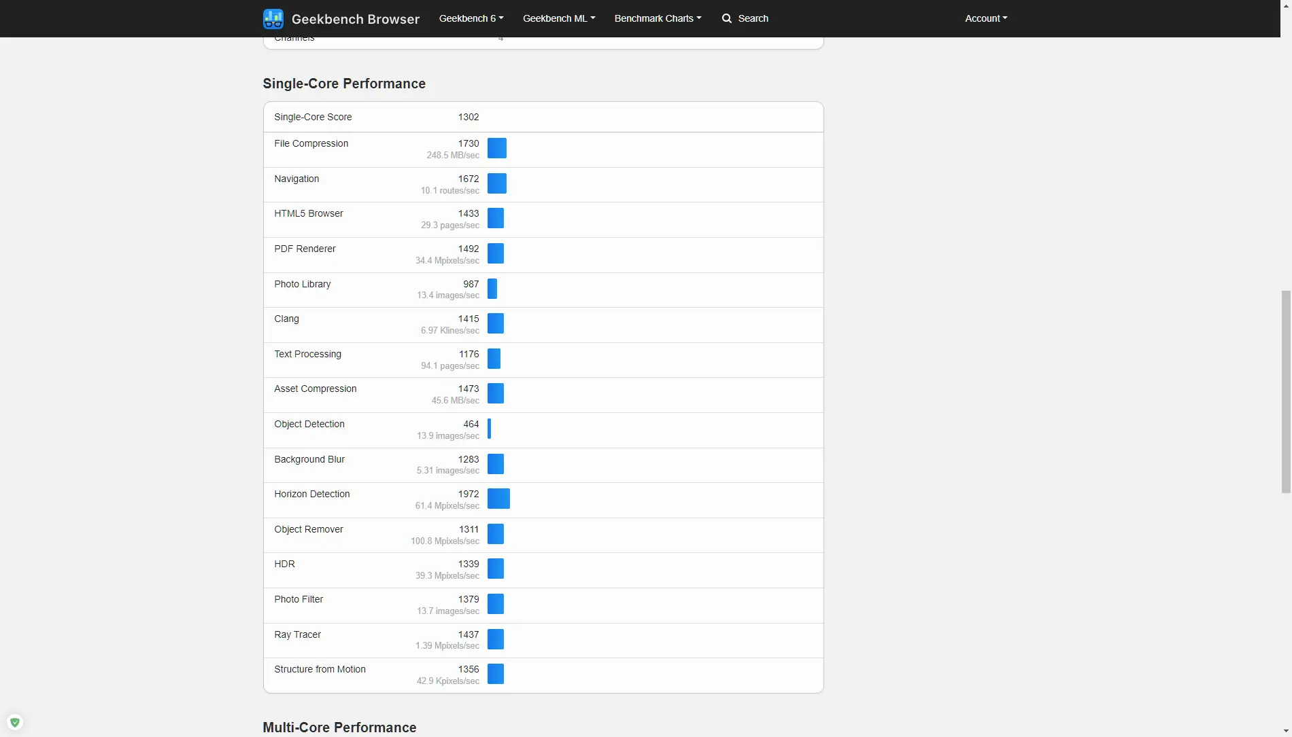Viewport: 1292px width, 737px height.
Task: Click the Background Blur score 1283
Action: (469, 459)
